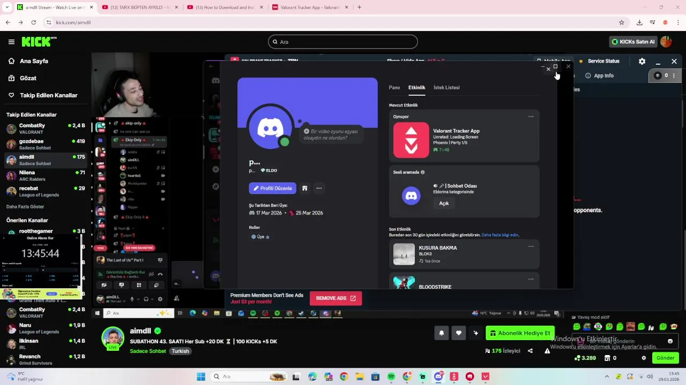Focus the Kick search box
Image resolution: width=686 pixels, height=385 pixels.
coord(343,42)
